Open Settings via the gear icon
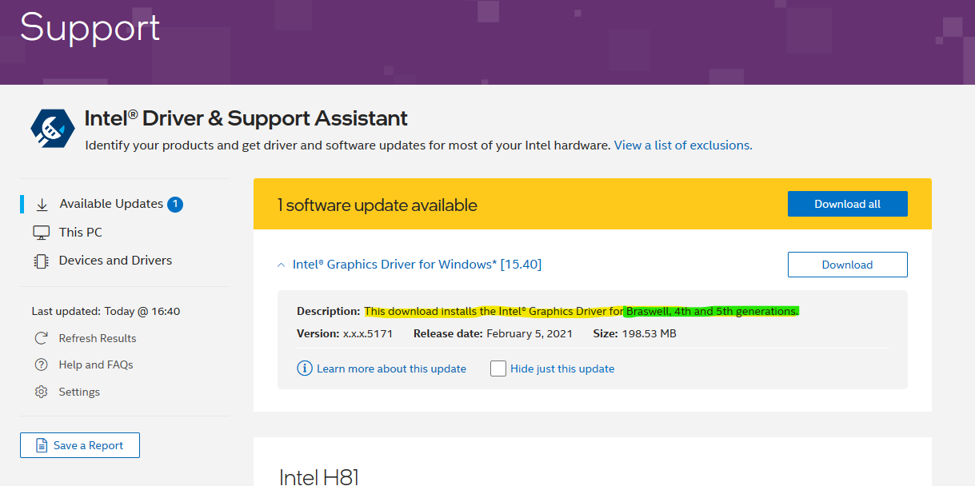Screen dimensions: 975x486 pos(42,392)
